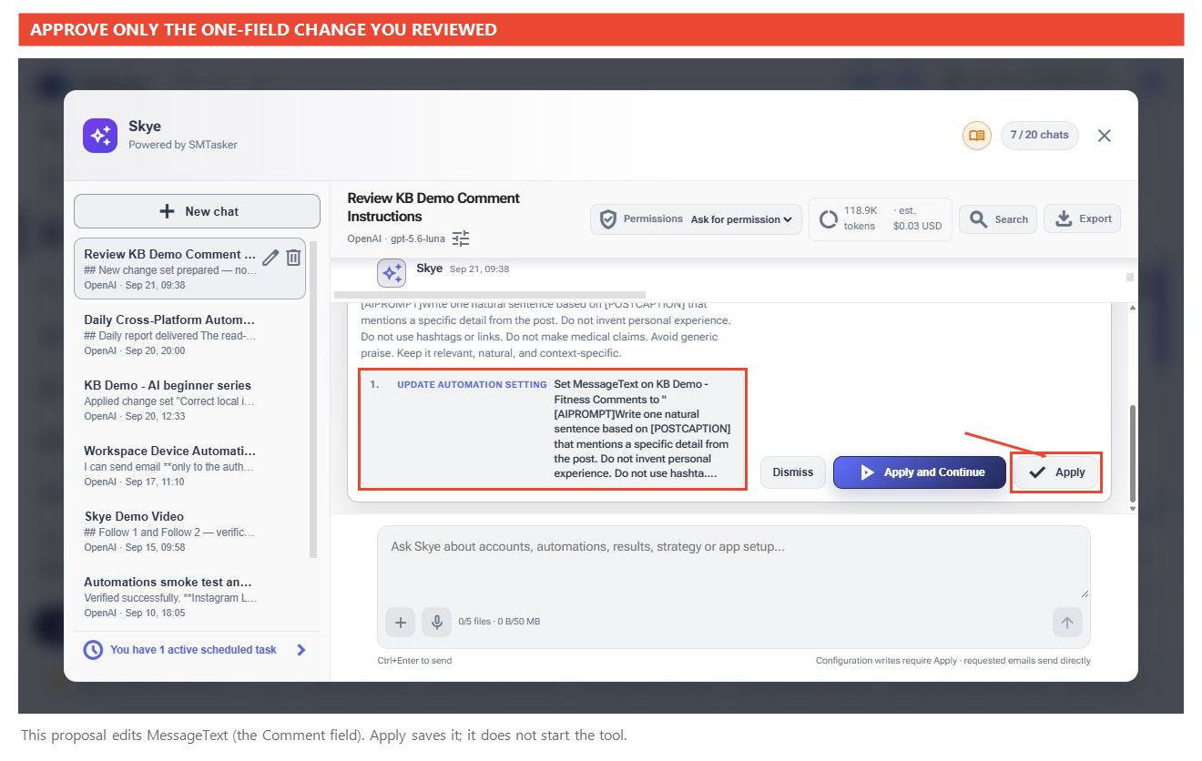Expand scheduled task chevron arrow
Screen dimensions: 1202x761
301,650
